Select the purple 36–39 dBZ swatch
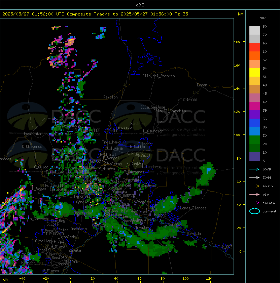The width and height of the screenshot is (280, 283). (x=254, y=114)
